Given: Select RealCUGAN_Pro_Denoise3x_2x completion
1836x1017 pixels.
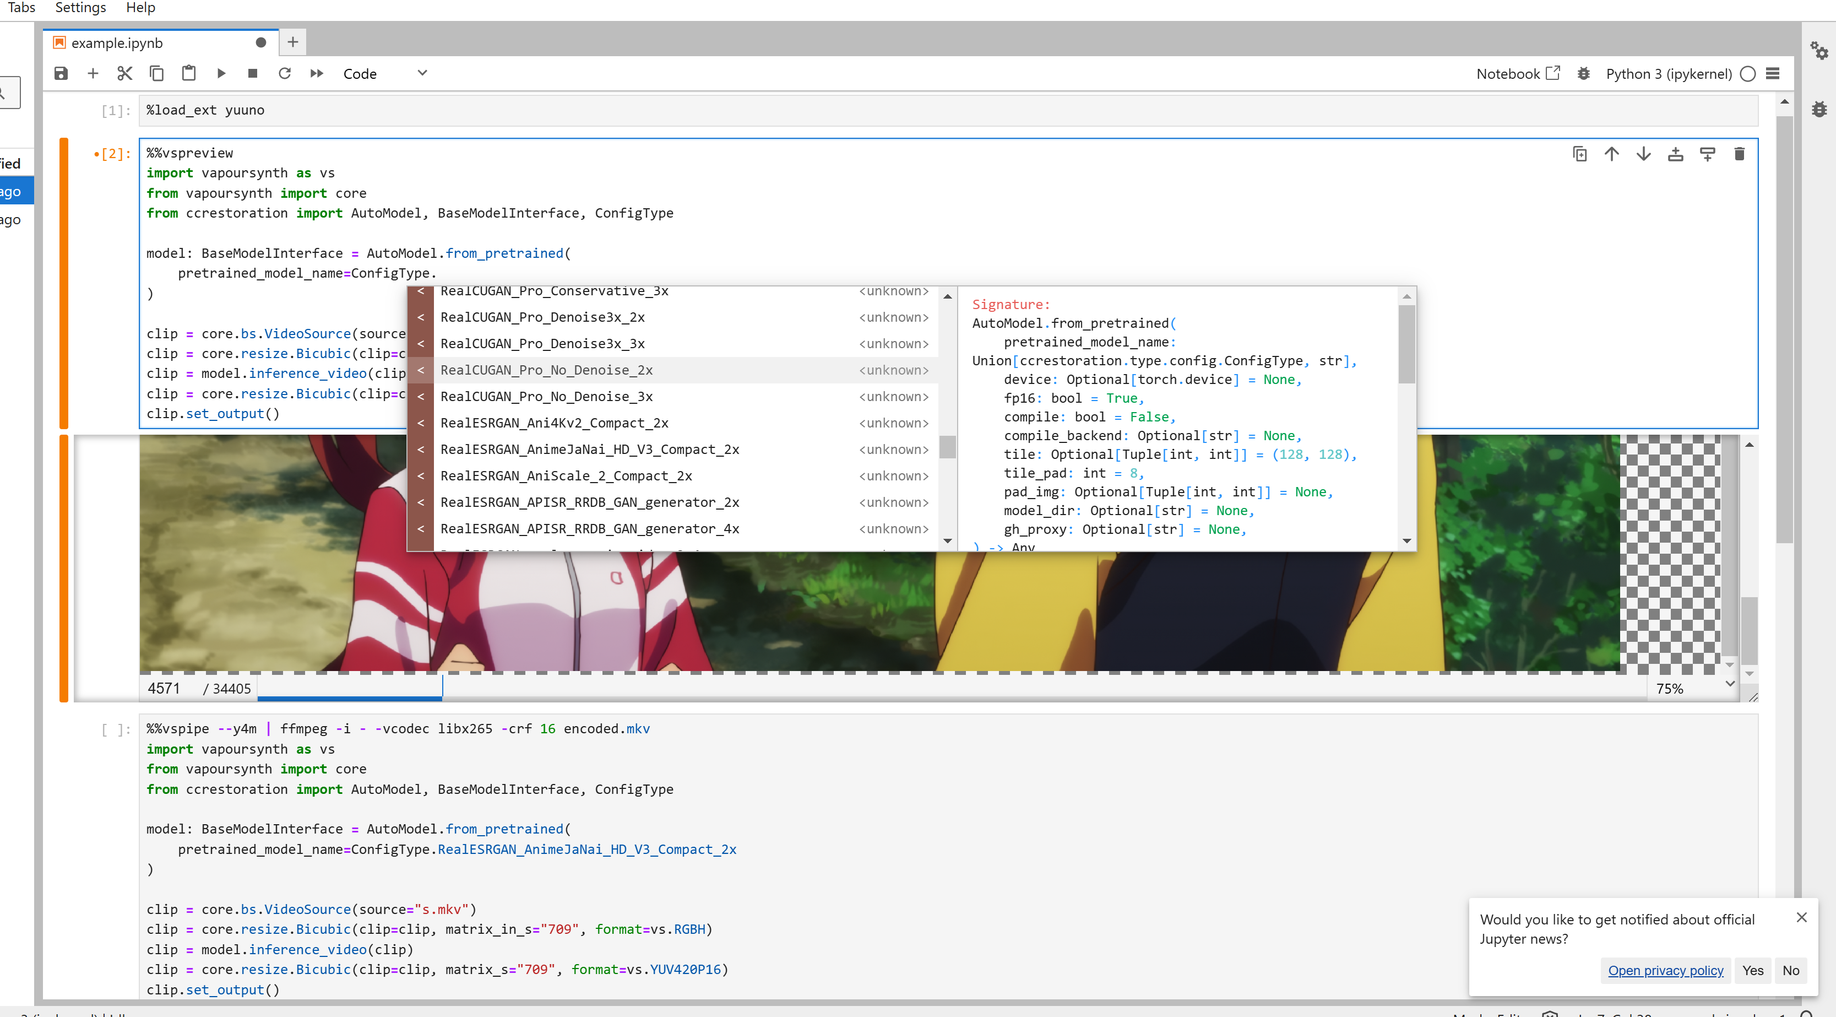Looking at the screenshot, I should (x=673, y=317).
